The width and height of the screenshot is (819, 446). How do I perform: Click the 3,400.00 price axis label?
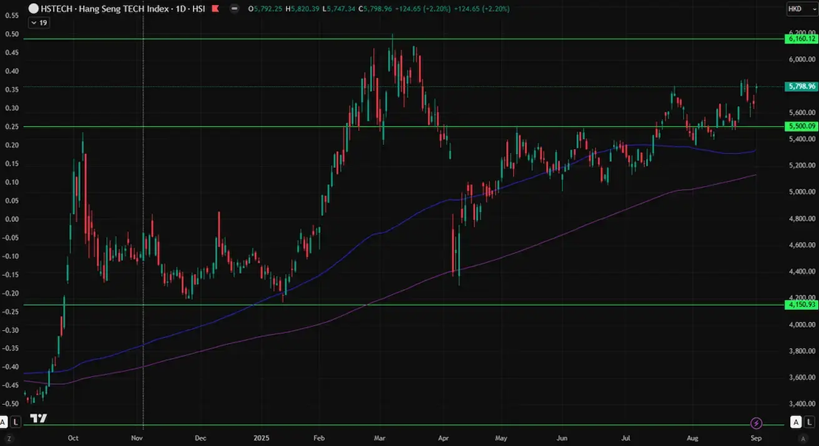tap(802, 404)
